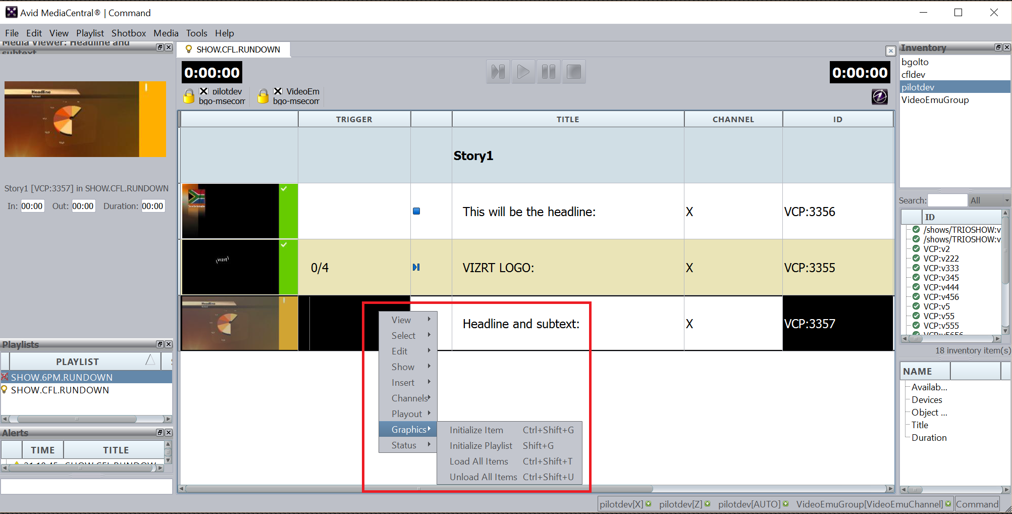Expand the Status submenu in context menu
1012x514 pixels.
(408, 445)
